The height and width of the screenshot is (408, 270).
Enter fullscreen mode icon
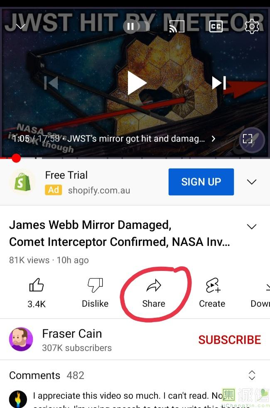coord(248,138)
